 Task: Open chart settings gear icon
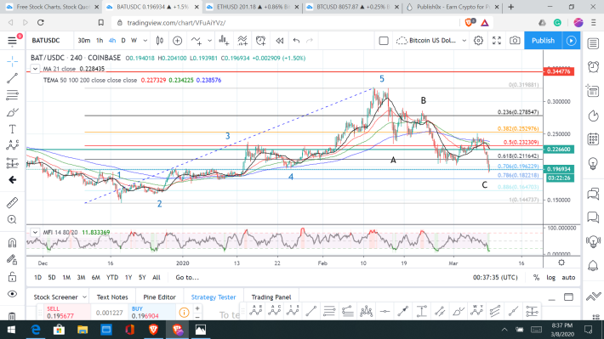pyautogui.click(x=478, y=41)
